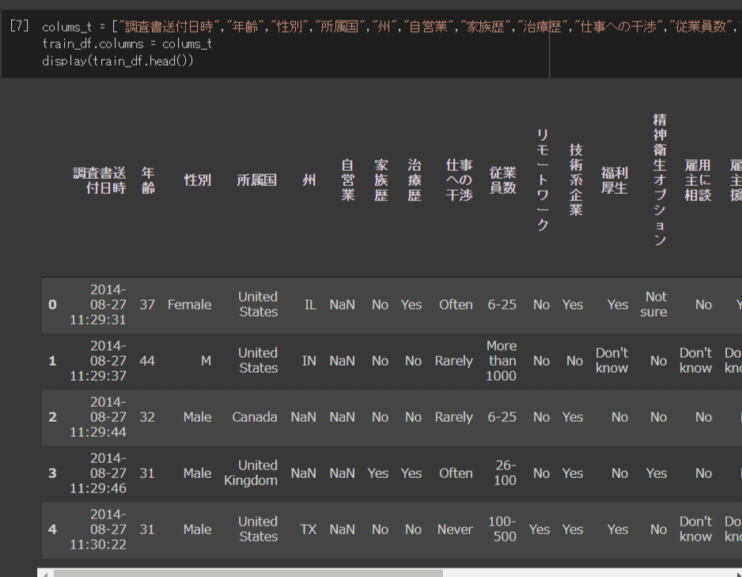Click the train_df.columns assignment line
This screenshot has width=742, height=577.
(127, 44)
